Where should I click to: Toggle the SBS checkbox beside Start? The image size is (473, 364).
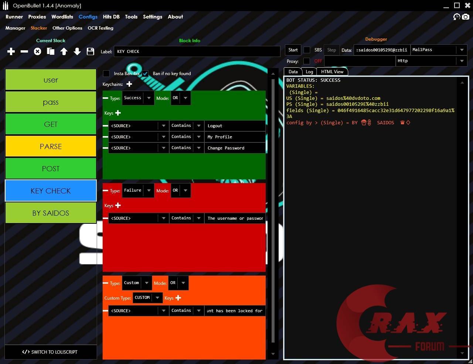pos(307,50)
